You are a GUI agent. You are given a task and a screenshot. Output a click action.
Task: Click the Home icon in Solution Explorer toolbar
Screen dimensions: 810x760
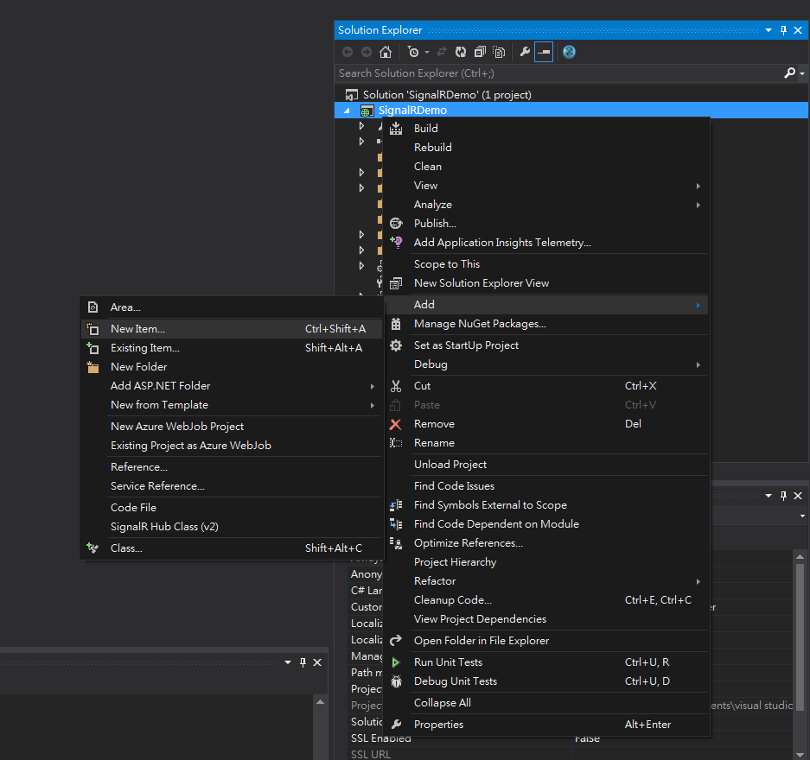(386, 52)
